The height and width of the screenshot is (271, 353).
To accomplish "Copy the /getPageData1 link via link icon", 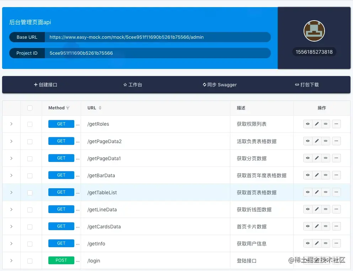I will pyautogui.click(x=326, y=158).
